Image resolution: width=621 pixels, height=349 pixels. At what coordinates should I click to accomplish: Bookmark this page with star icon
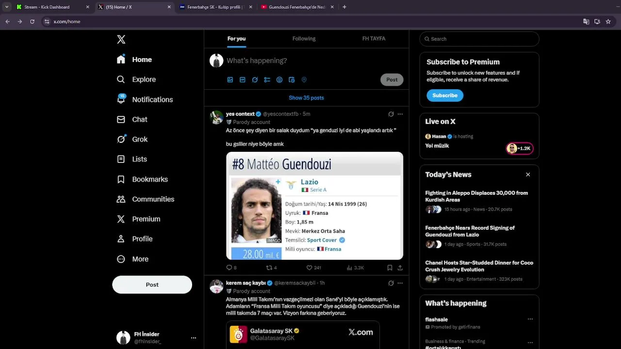(608, 21)
